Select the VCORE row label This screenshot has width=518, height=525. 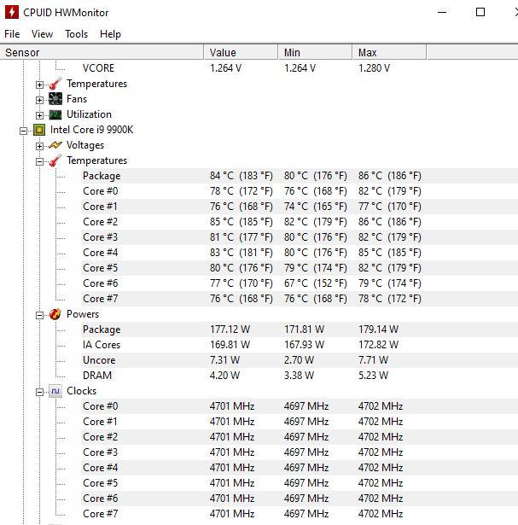pyautogui.click(x=98, y=68)
